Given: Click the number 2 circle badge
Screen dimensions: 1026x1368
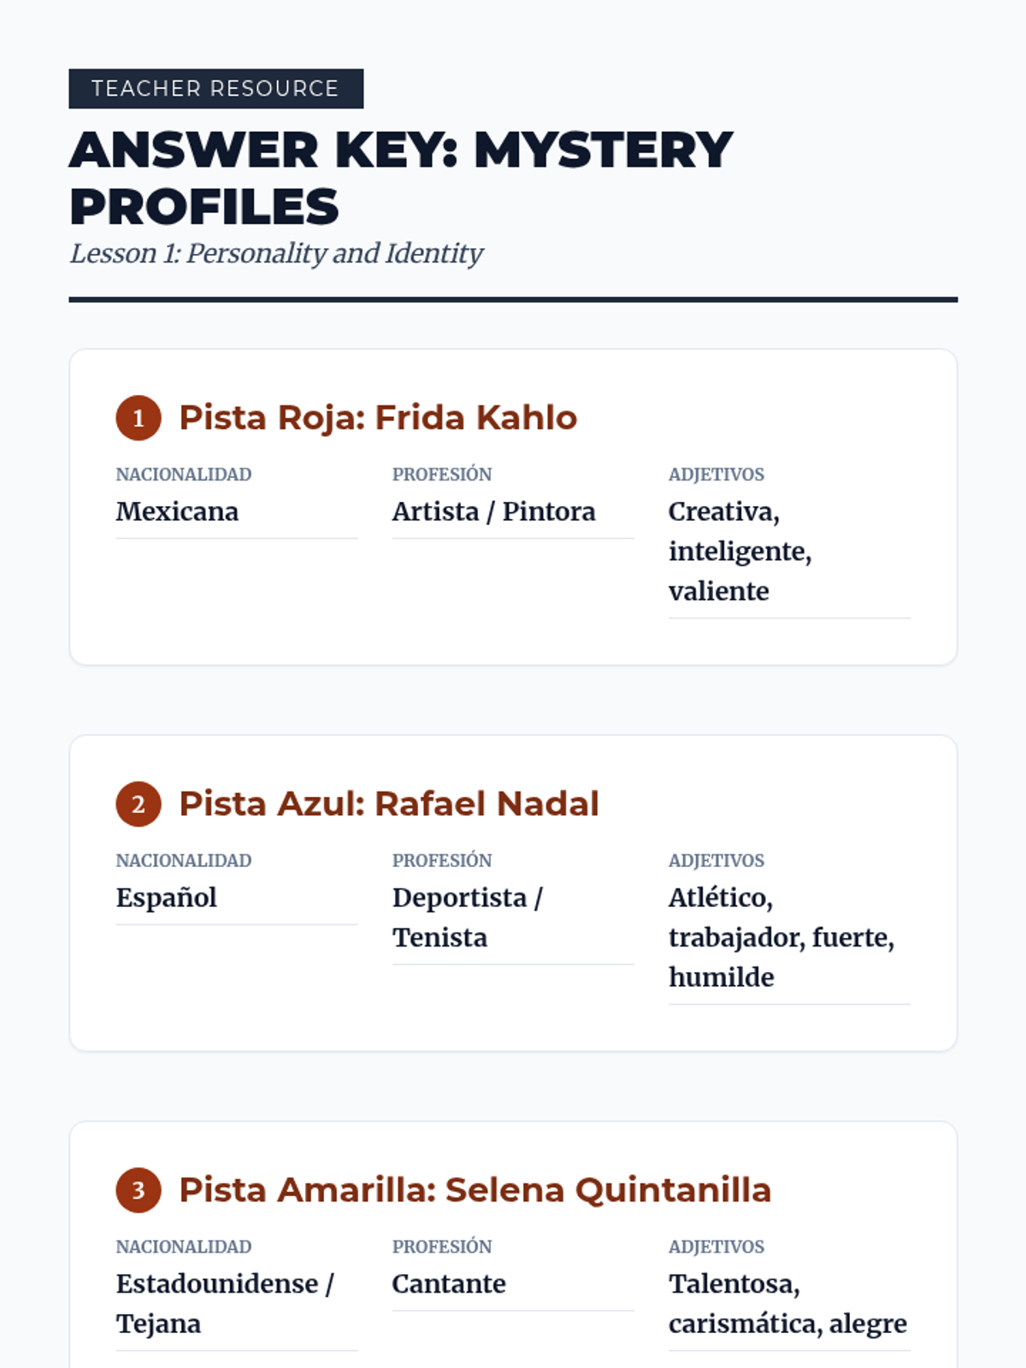Looking at the screenshot, I should click(x=139, y=805).
